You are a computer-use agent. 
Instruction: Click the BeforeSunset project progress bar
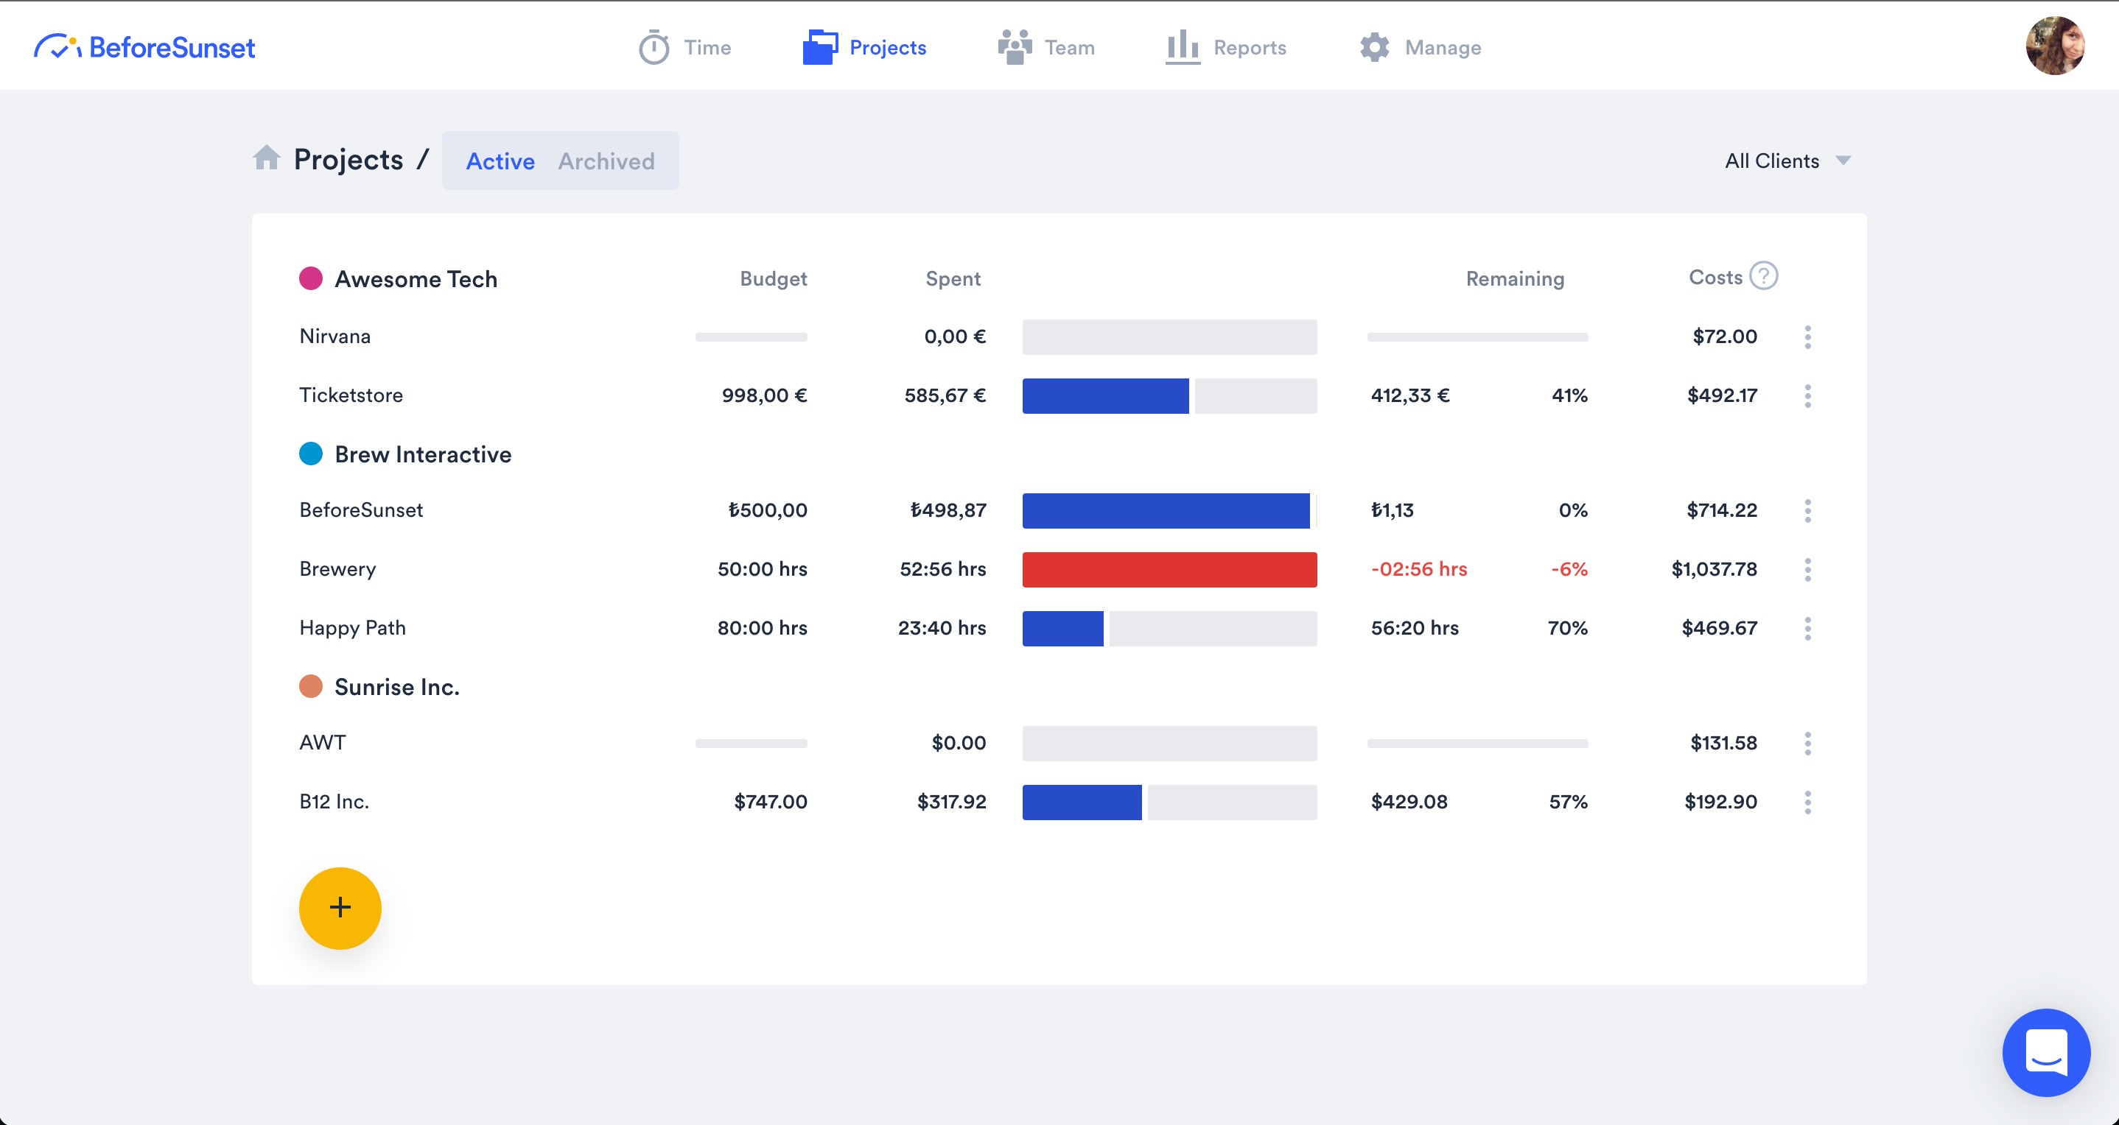tap(1169, 511)
